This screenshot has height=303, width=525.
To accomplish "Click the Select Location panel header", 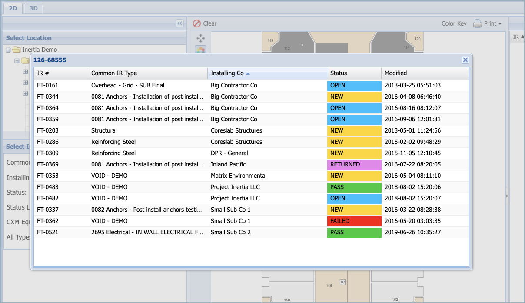I will tap(94, 38).
